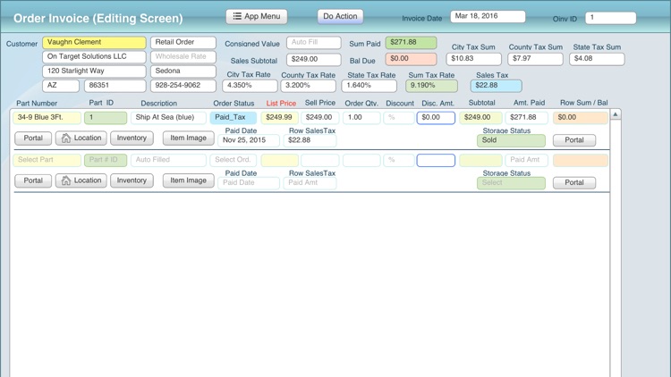Viewport: 671px width, 377px height.
Task: Click the right Portal button beside Sold status
Action: (574, 140)
